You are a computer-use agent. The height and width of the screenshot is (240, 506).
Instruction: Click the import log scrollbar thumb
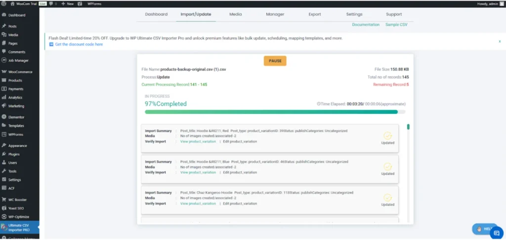click(408, 127)
